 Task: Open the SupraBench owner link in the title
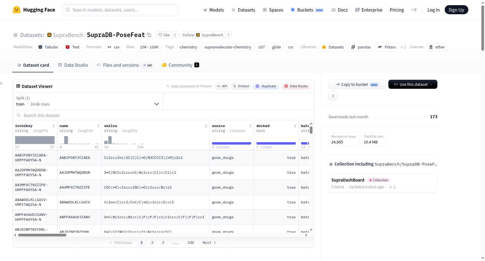tap(68, 35)
